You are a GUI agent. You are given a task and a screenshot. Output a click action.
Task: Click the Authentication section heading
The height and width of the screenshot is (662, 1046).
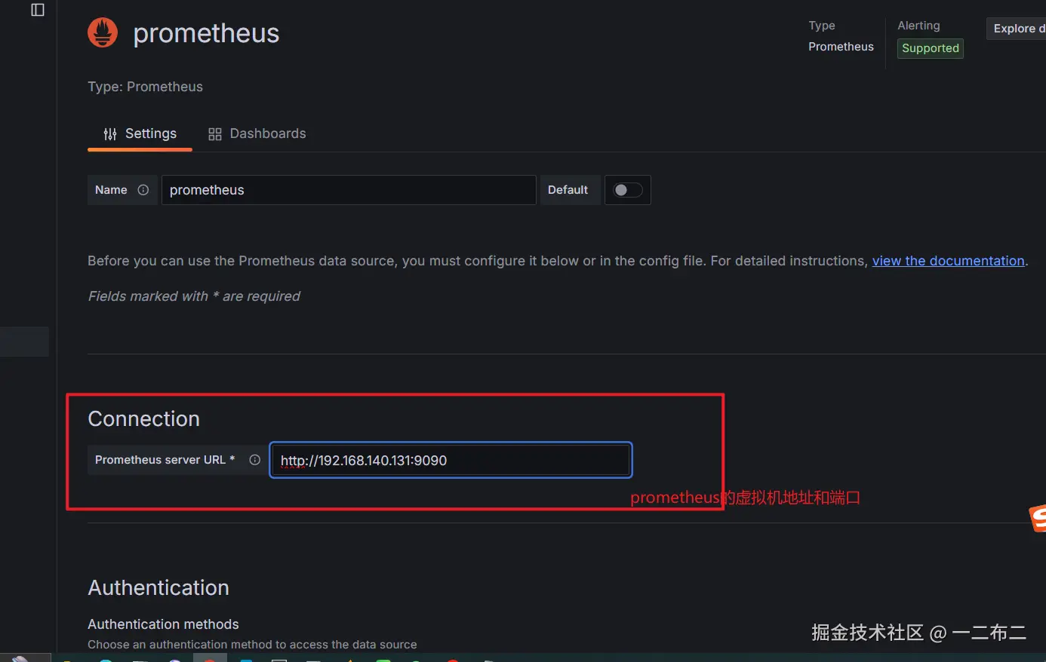click(x=158, y=587)
